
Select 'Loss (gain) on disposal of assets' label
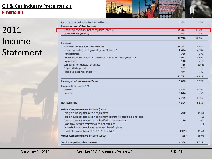point(82,65)
